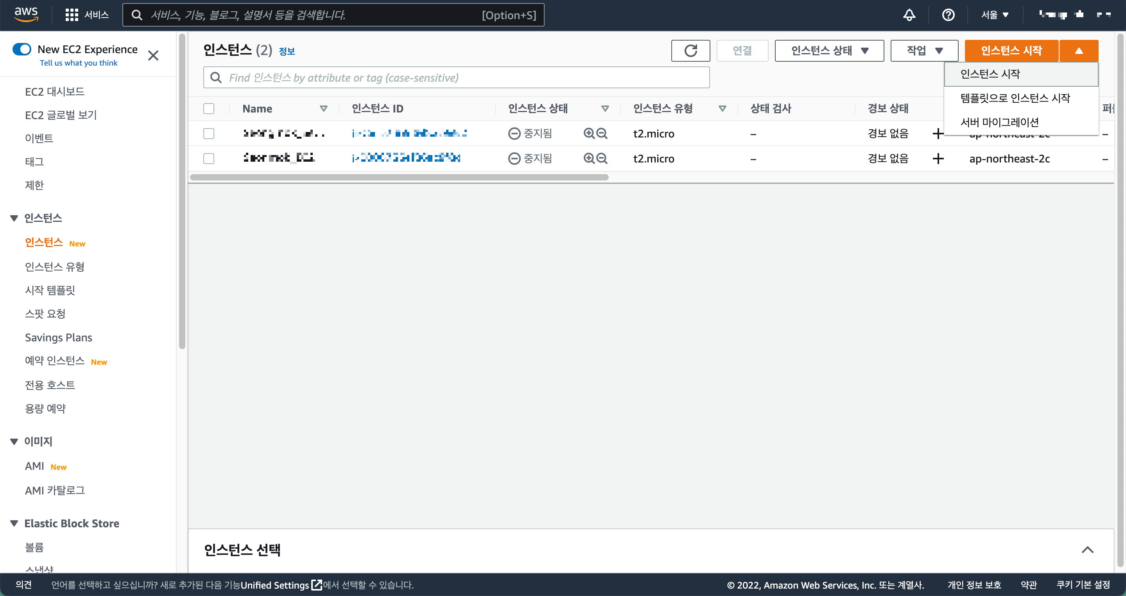Image resolution: width=1126 pixels, height=596 pixels.
Task: Click the help question mark icon
Action: coord(948,15)
